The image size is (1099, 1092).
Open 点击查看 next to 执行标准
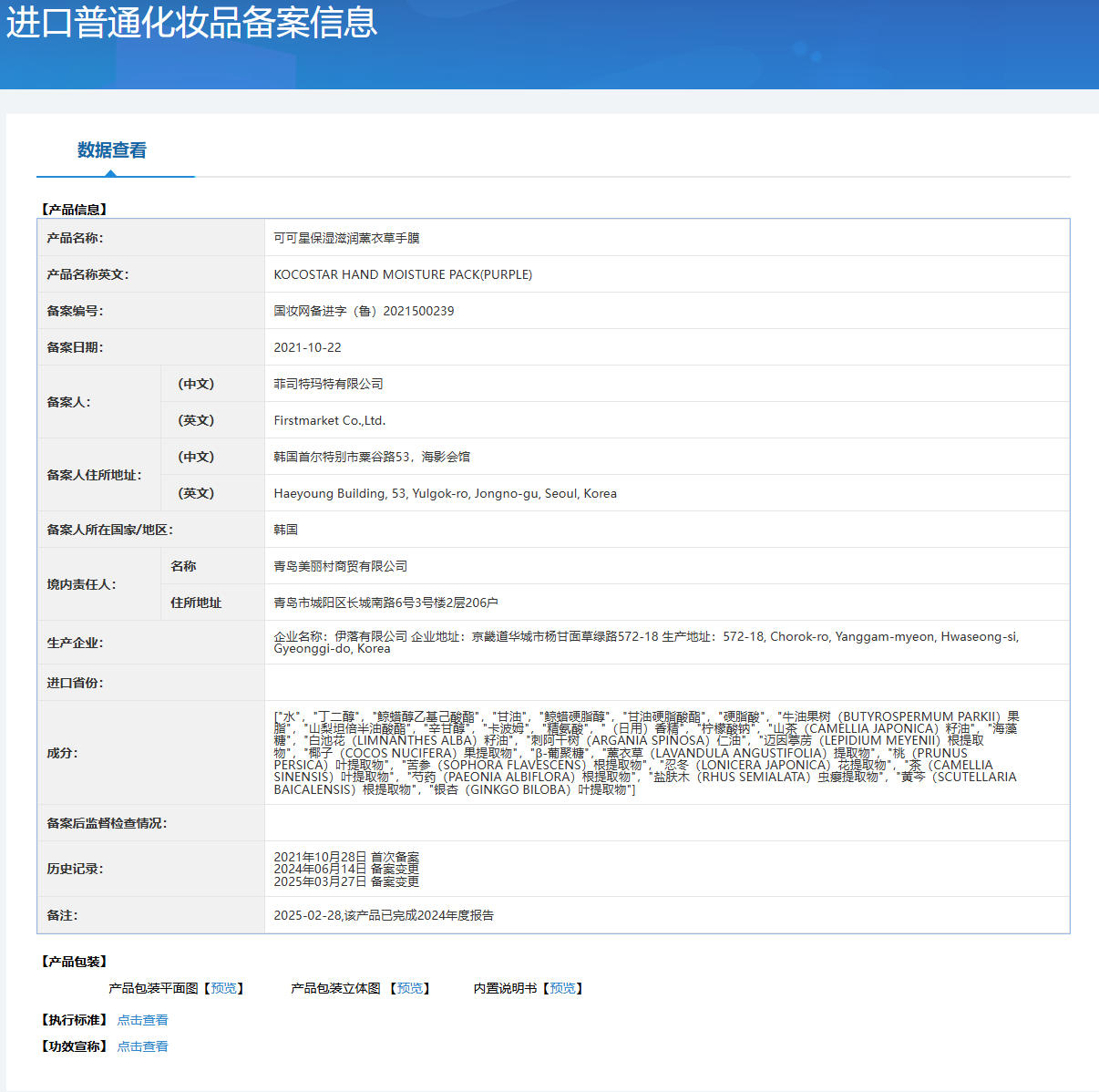tap(142, 1020)
